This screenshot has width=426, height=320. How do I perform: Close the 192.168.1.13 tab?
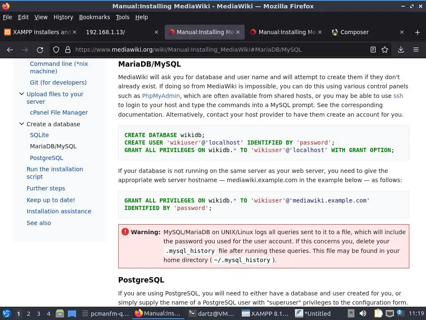pos(156,32)
